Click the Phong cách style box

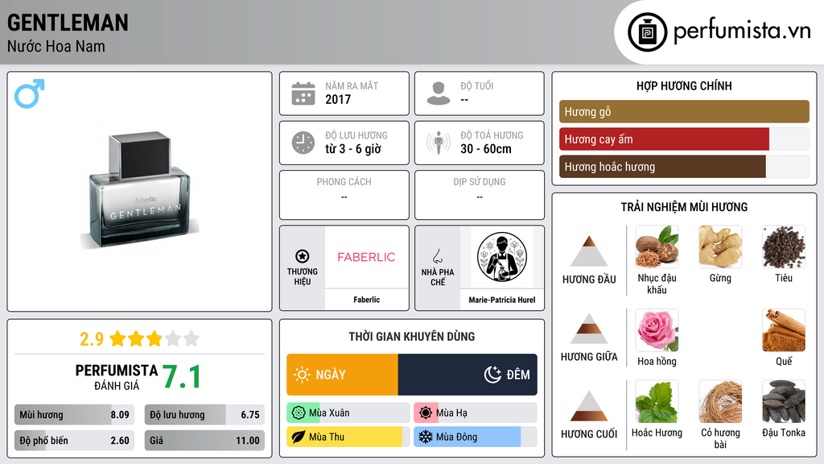click(x=344, y=195)
